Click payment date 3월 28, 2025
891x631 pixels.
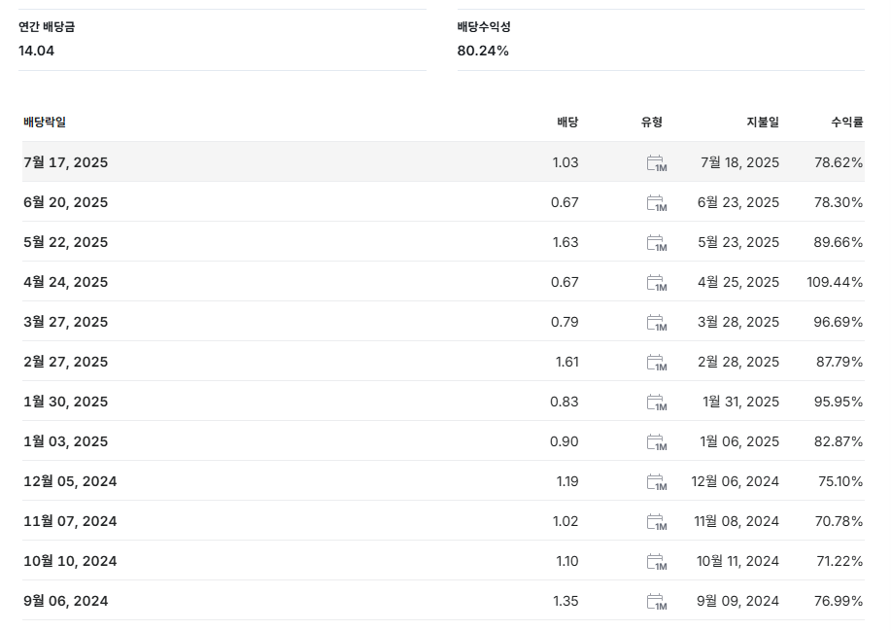tap(738, 321)
